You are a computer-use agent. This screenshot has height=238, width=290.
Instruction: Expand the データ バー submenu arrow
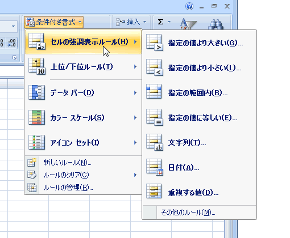[x=135, y=93]
